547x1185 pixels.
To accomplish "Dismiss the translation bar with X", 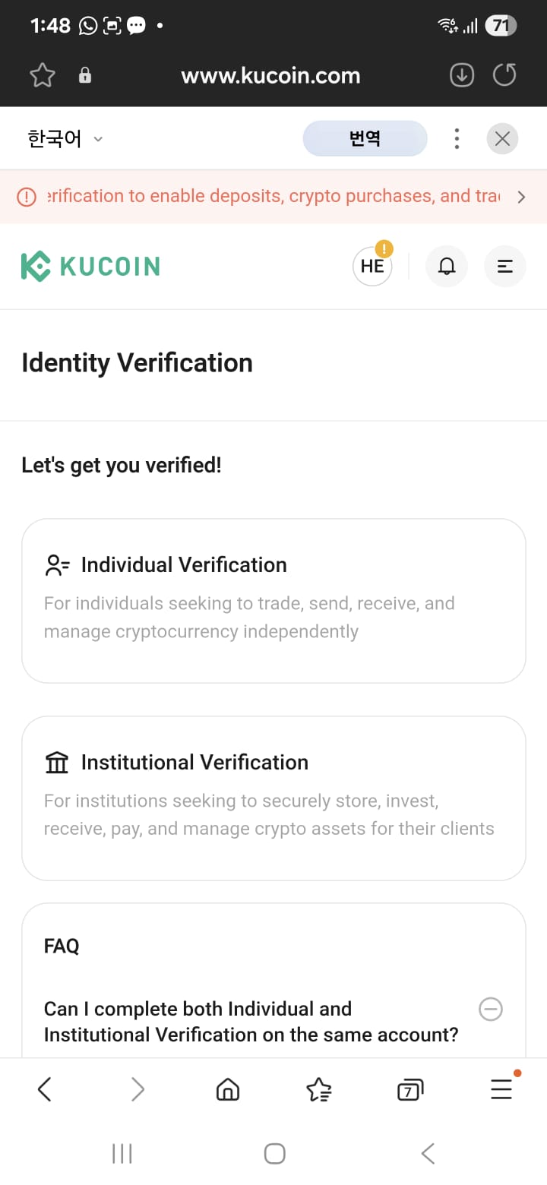I will (502, 139).
